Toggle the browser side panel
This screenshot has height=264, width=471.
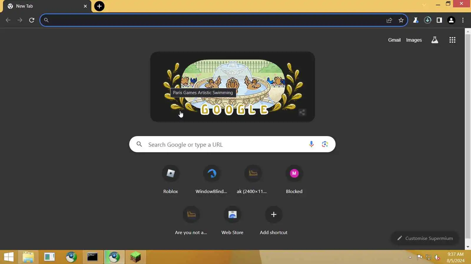click(439, 20)
